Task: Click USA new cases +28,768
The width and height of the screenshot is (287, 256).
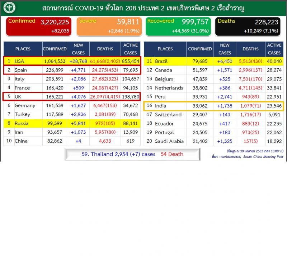Action: pyautogui.click(x=78, y=61)
